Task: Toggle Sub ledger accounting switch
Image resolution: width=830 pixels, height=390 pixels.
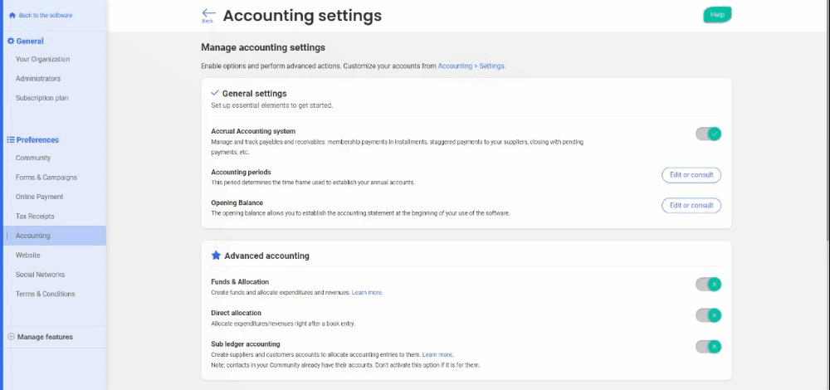Action: 708,347
